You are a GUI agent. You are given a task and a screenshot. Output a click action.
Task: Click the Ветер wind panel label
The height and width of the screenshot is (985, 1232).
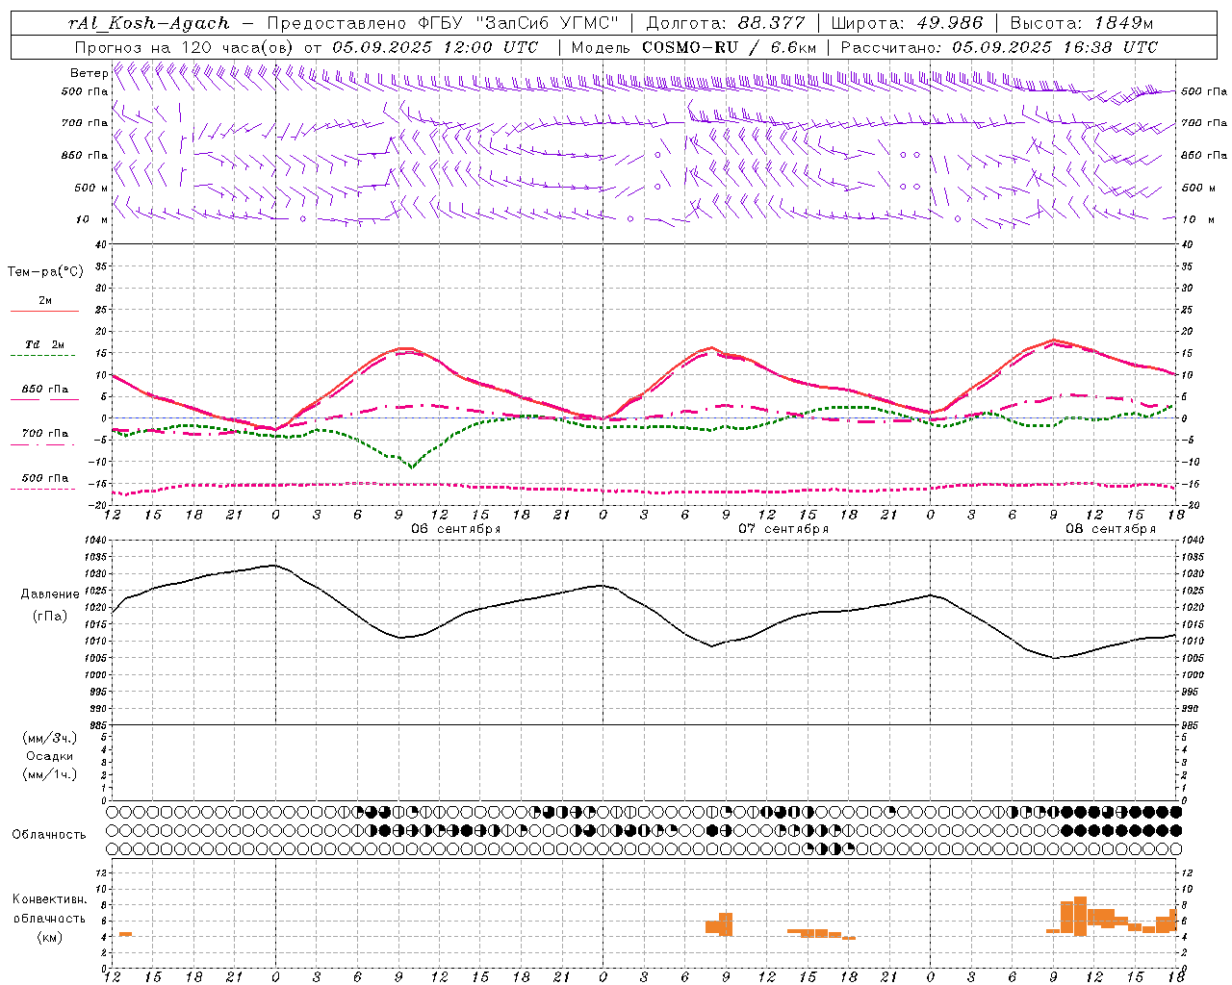[90, 73]
